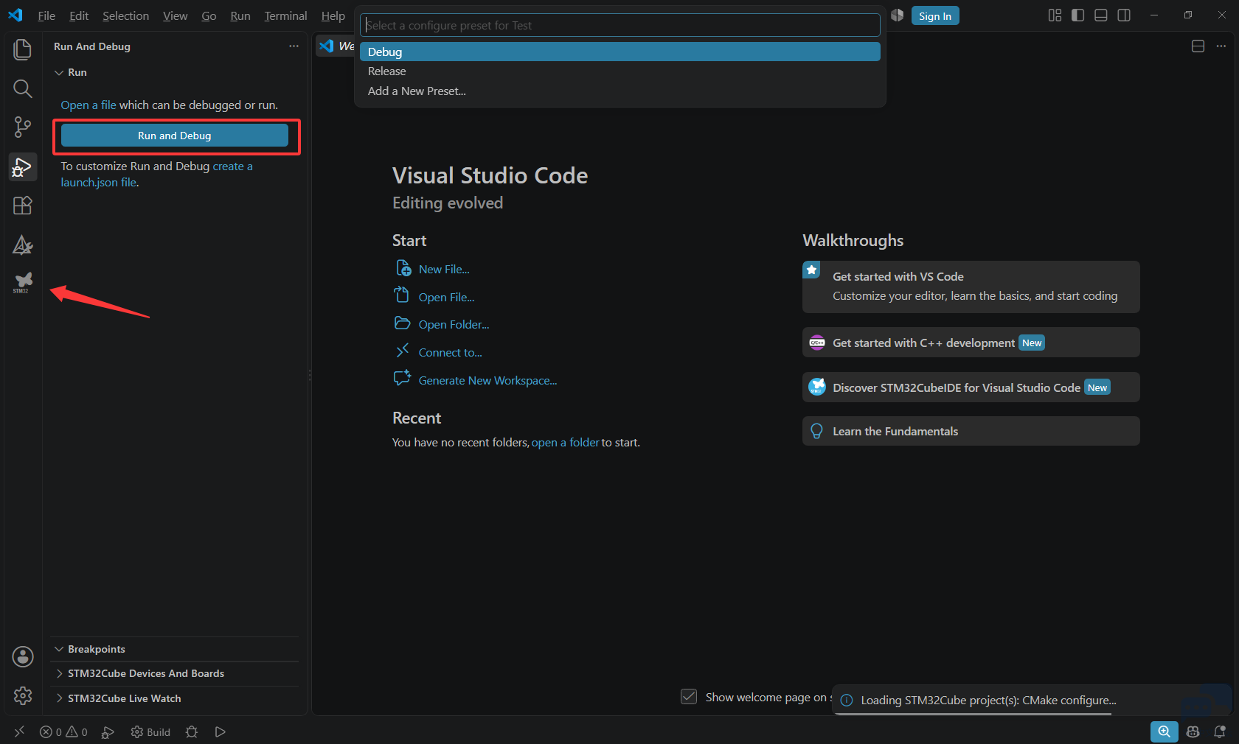Open Get started with VS Code walkthrough
The image size is (1239, 744).
coord(971,287)
